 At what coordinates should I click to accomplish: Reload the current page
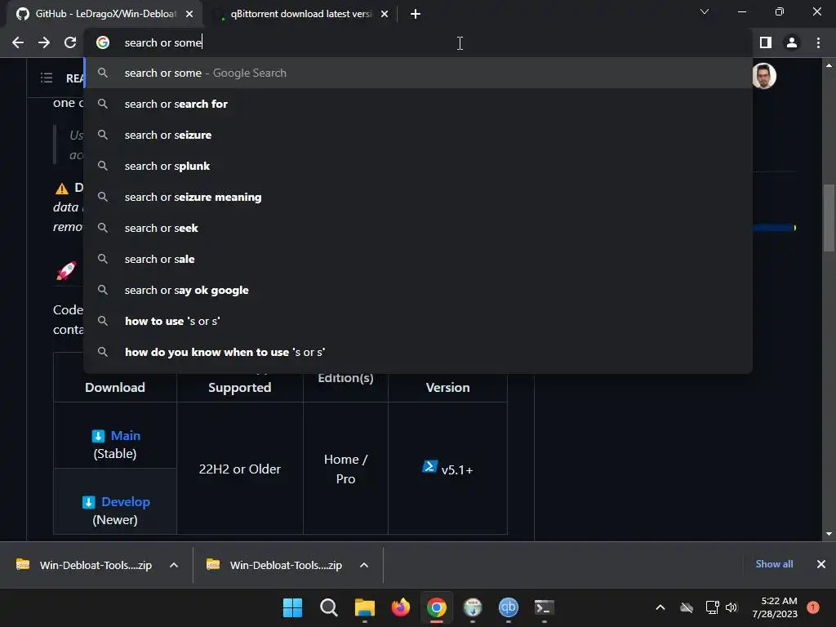(x=70, y=42)
